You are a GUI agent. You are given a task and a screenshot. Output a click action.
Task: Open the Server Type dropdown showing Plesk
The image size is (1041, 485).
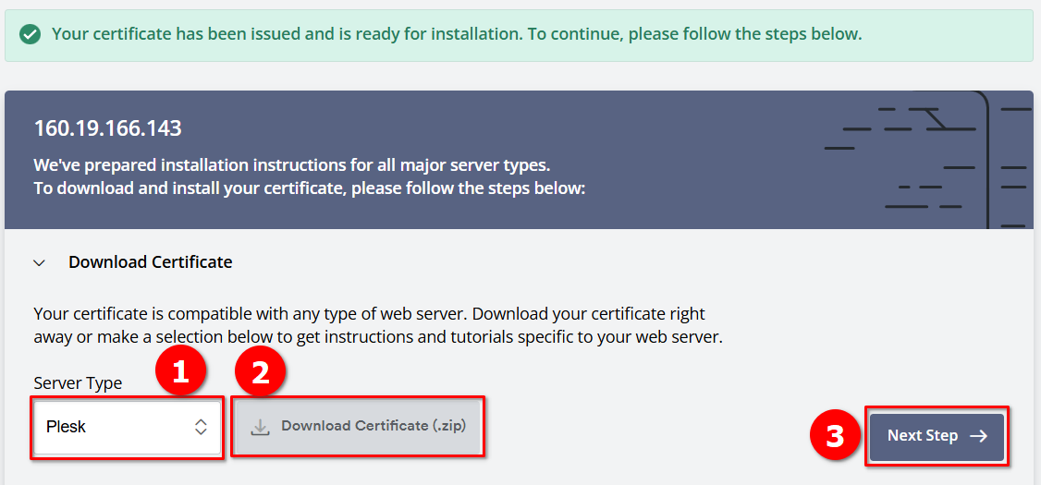point(128,428)
